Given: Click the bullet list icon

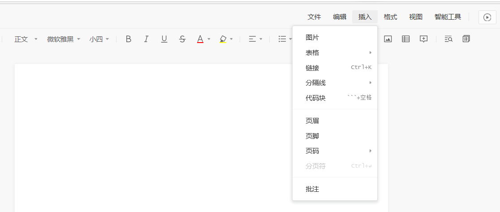Looking at the screenshot, I should (x=282, y=39).
